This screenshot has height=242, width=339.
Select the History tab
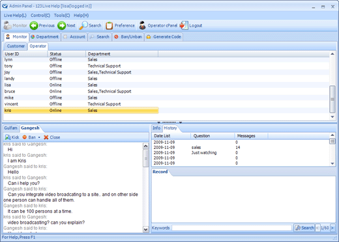(170, 128)
